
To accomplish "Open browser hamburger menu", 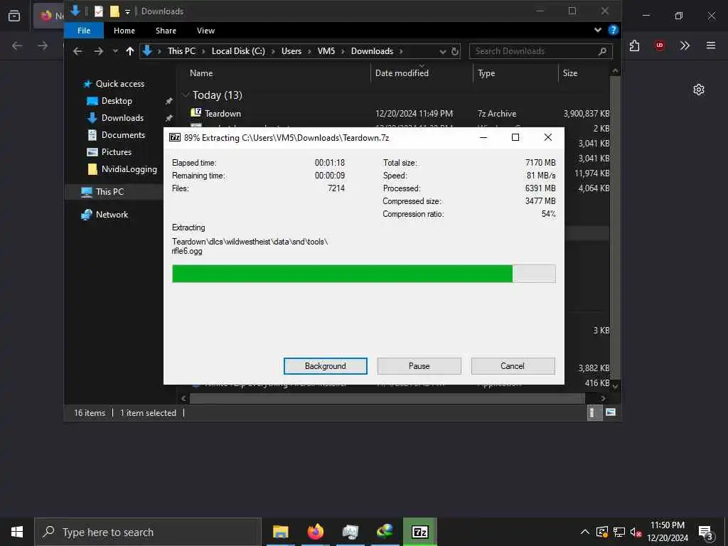I will coord(710,45).
